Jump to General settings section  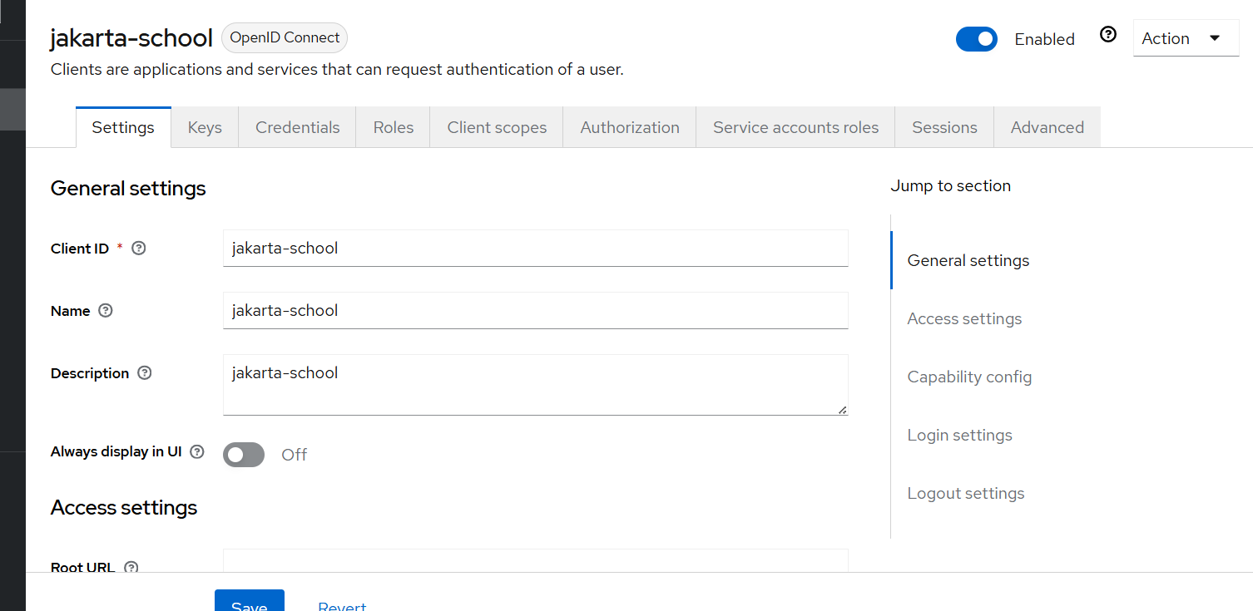pyautogui.click(x=968, y=260)
